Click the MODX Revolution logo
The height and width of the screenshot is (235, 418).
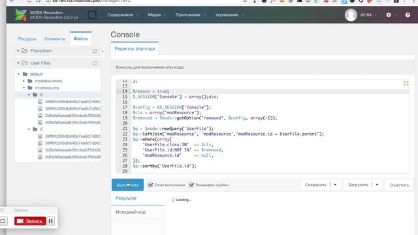click(20, 14)
